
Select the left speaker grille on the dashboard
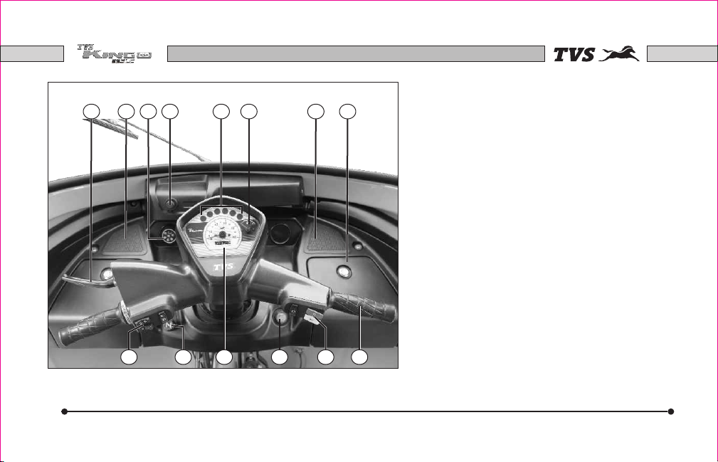(x=127, y=237)
